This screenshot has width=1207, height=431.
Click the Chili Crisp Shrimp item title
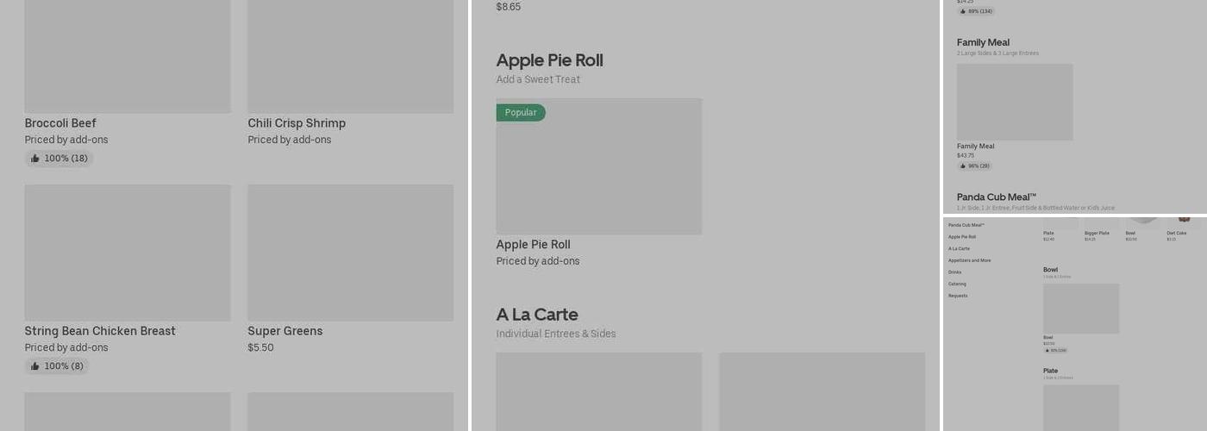click(297, 123)
